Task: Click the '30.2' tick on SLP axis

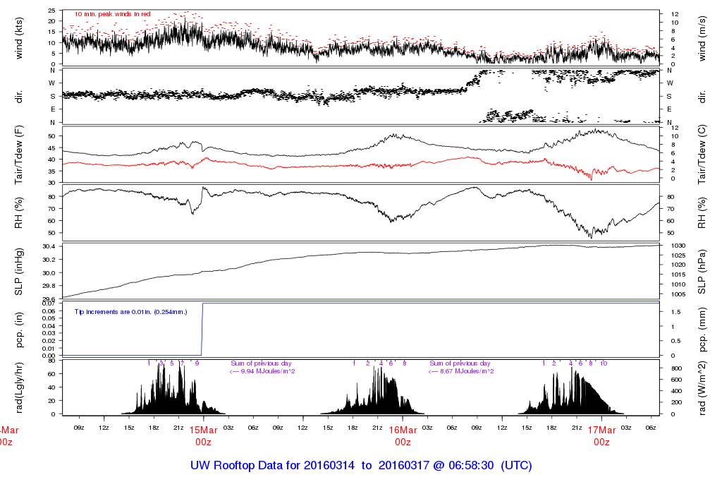Action: pos(49,260)
